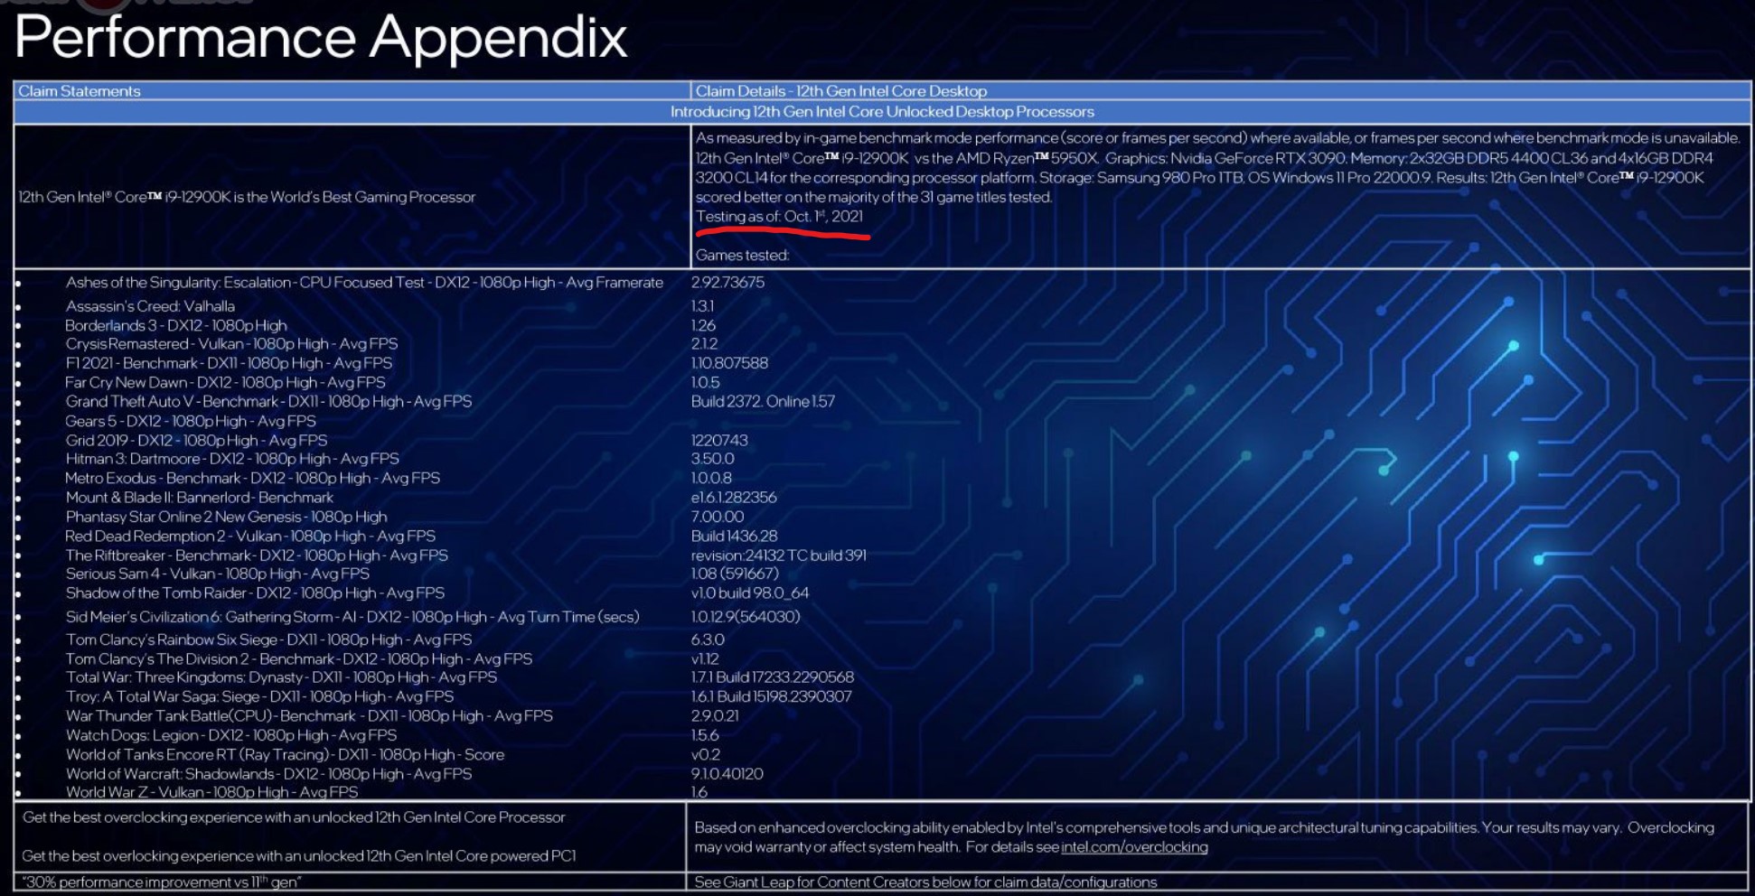1755x896 pixels.
Task: Click version value '1.0.12.9(564030)'
Action: click(x=746, y=617)
